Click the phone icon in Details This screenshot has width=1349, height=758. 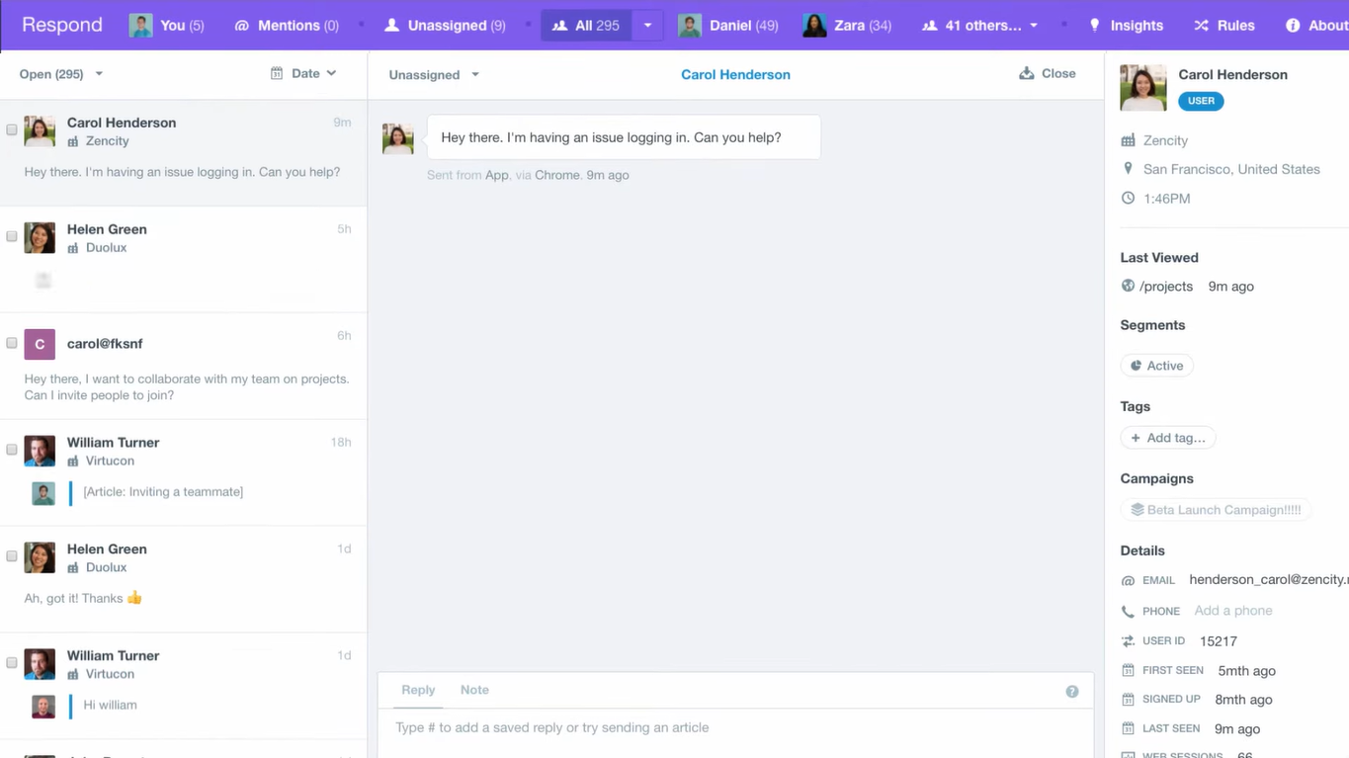tap(1128, 611)
